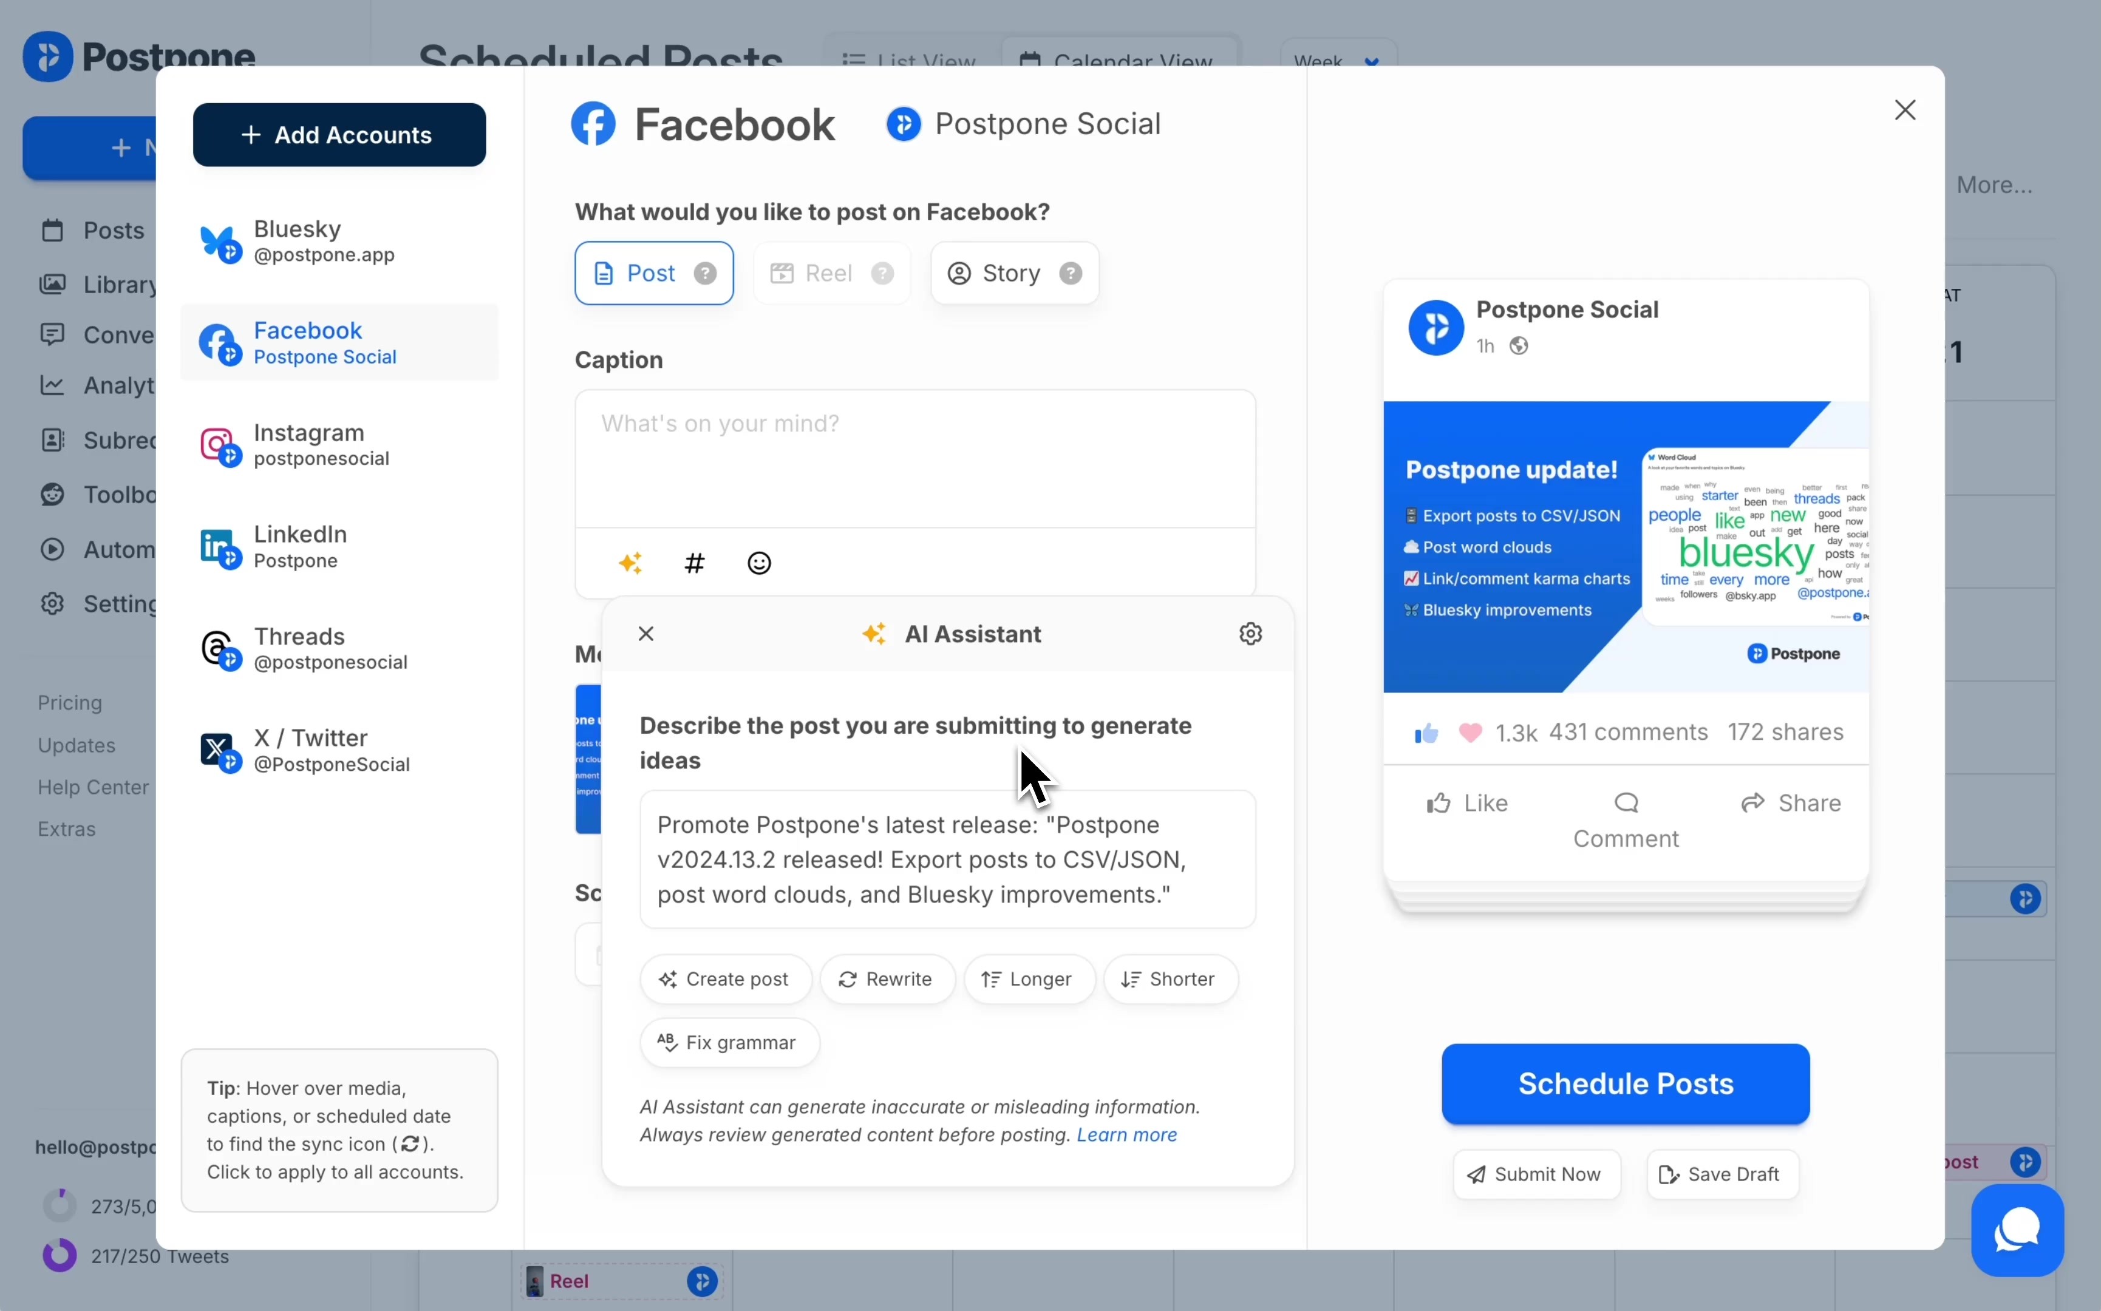This screenshot has height=1311, width=2101.
Task: Click the AI post description text box
Action: click(947, 859)
